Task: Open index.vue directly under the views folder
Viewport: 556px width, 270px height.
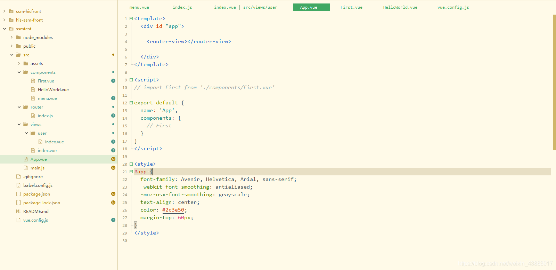Action: pyautogui.click(x=47, y=151)
